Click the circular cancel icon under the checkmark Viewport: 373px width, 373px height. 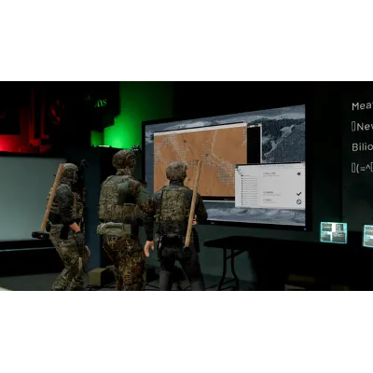298,201
